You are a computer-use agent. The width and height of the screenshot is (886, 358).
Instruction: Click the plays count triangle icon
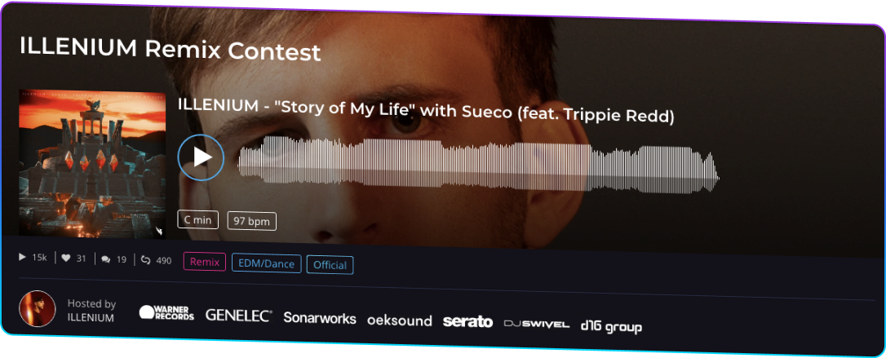pyautogui.click(x=23, y=258)
